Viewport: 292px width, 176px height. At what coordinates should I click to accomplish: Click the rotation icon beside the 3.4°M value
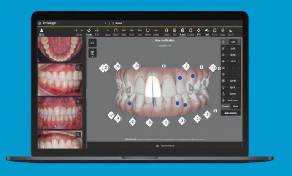tap(224, 81)
